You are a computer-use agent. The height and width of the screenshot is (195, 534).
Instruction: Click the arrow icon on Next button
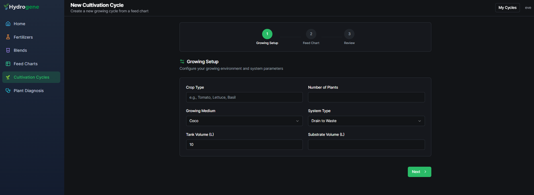[x=425, y=172]
